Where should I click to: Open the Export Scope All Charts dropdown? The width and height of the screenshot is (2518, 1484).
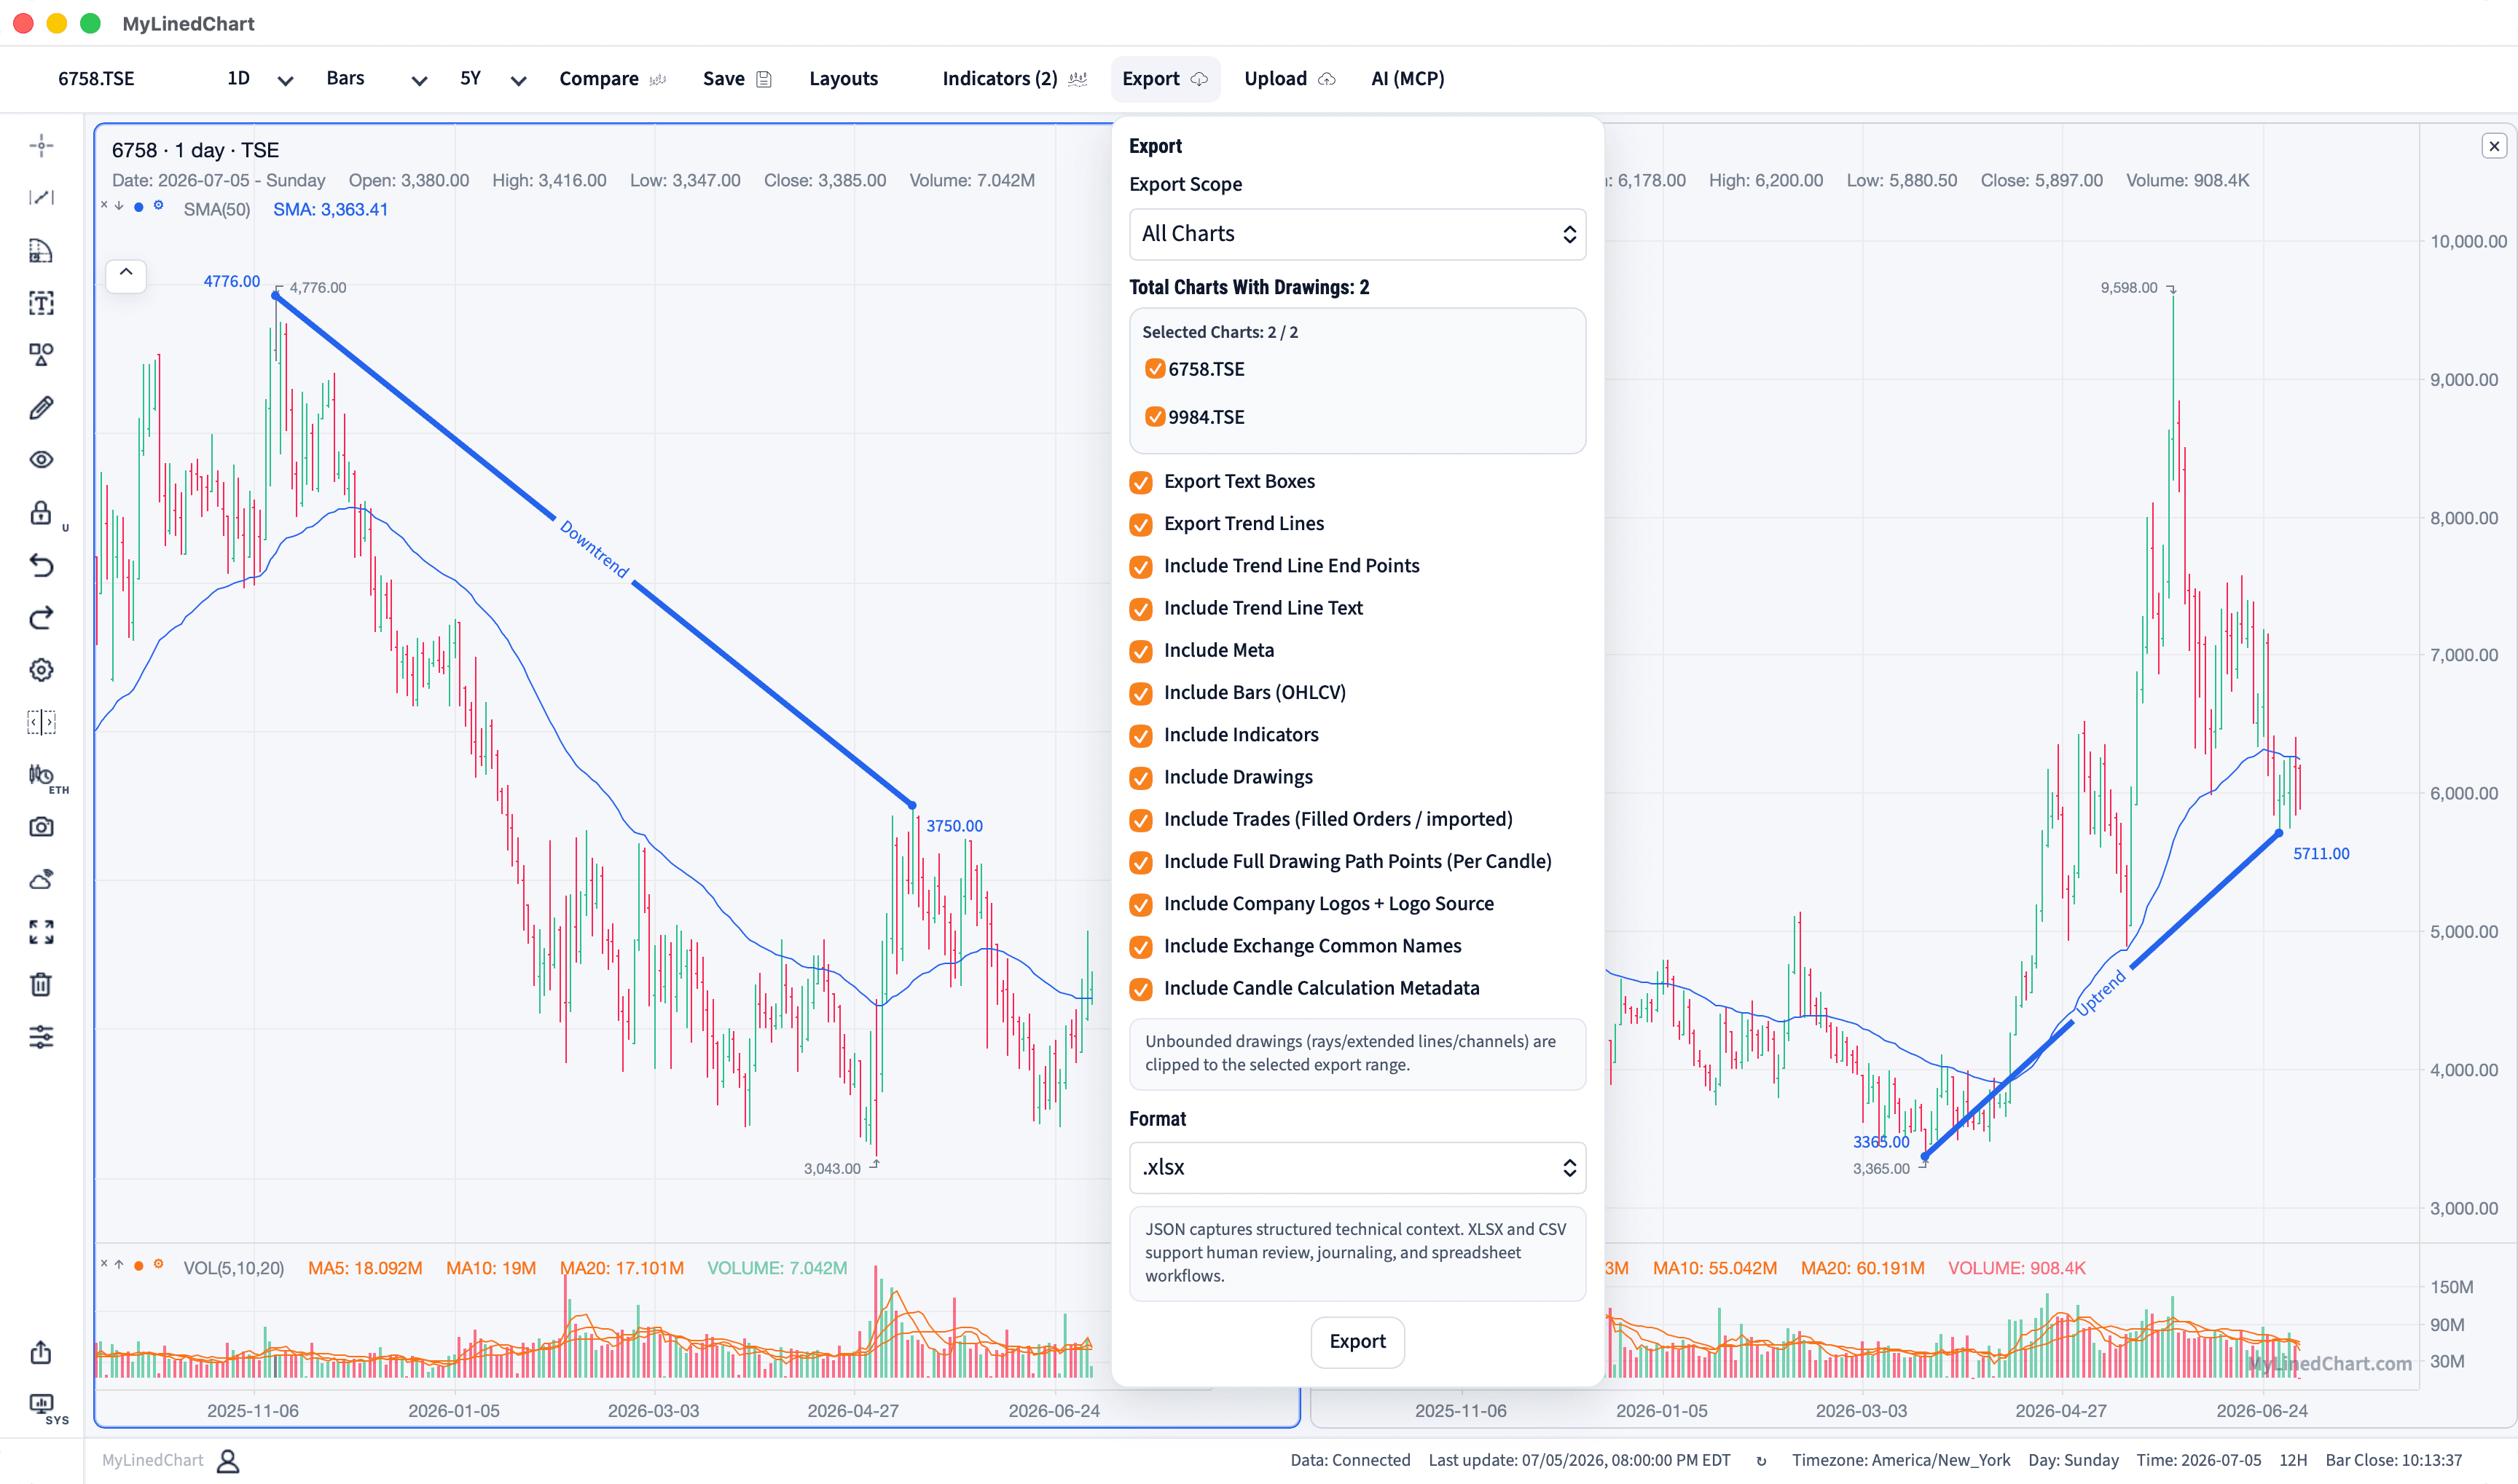1357,234
